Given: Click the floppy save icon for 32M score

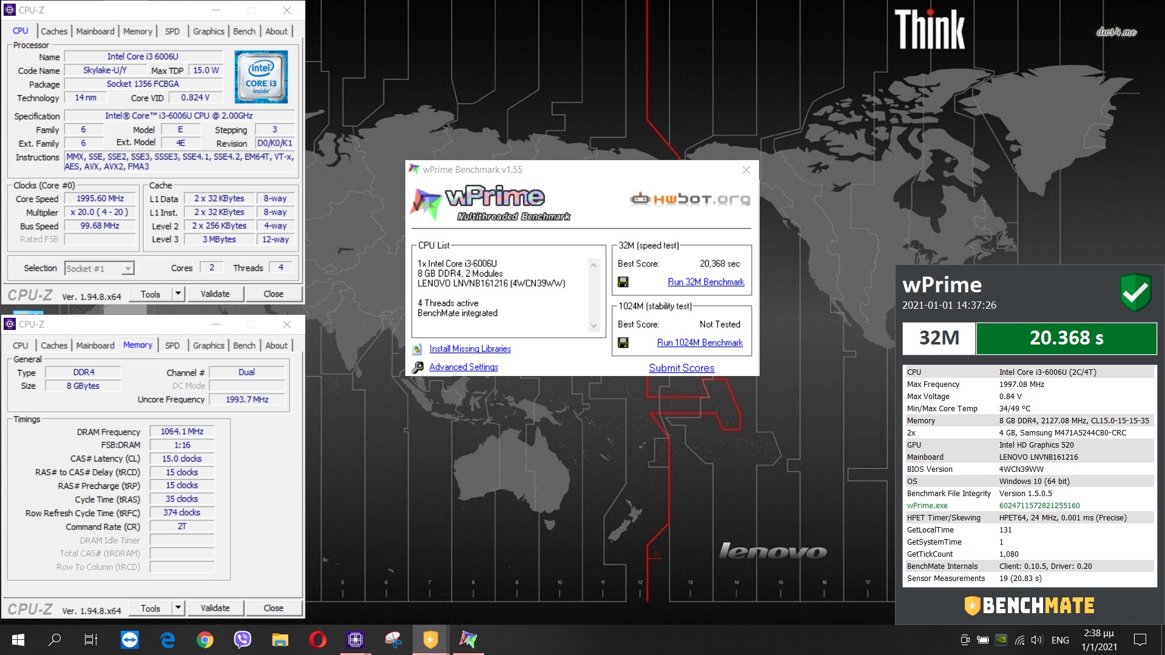Looking at the screenshot, I should pyautogui.click(x=623, y=282).
